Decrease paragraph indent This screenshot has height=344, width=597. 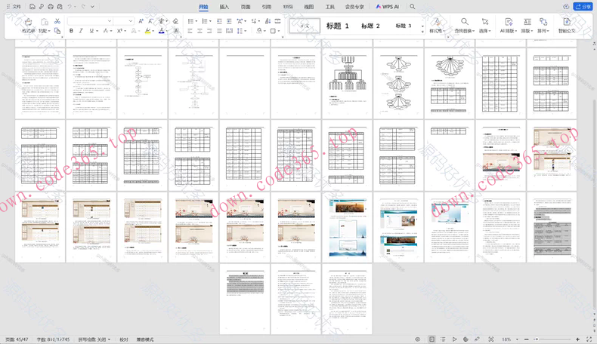(x=219, y=21)
